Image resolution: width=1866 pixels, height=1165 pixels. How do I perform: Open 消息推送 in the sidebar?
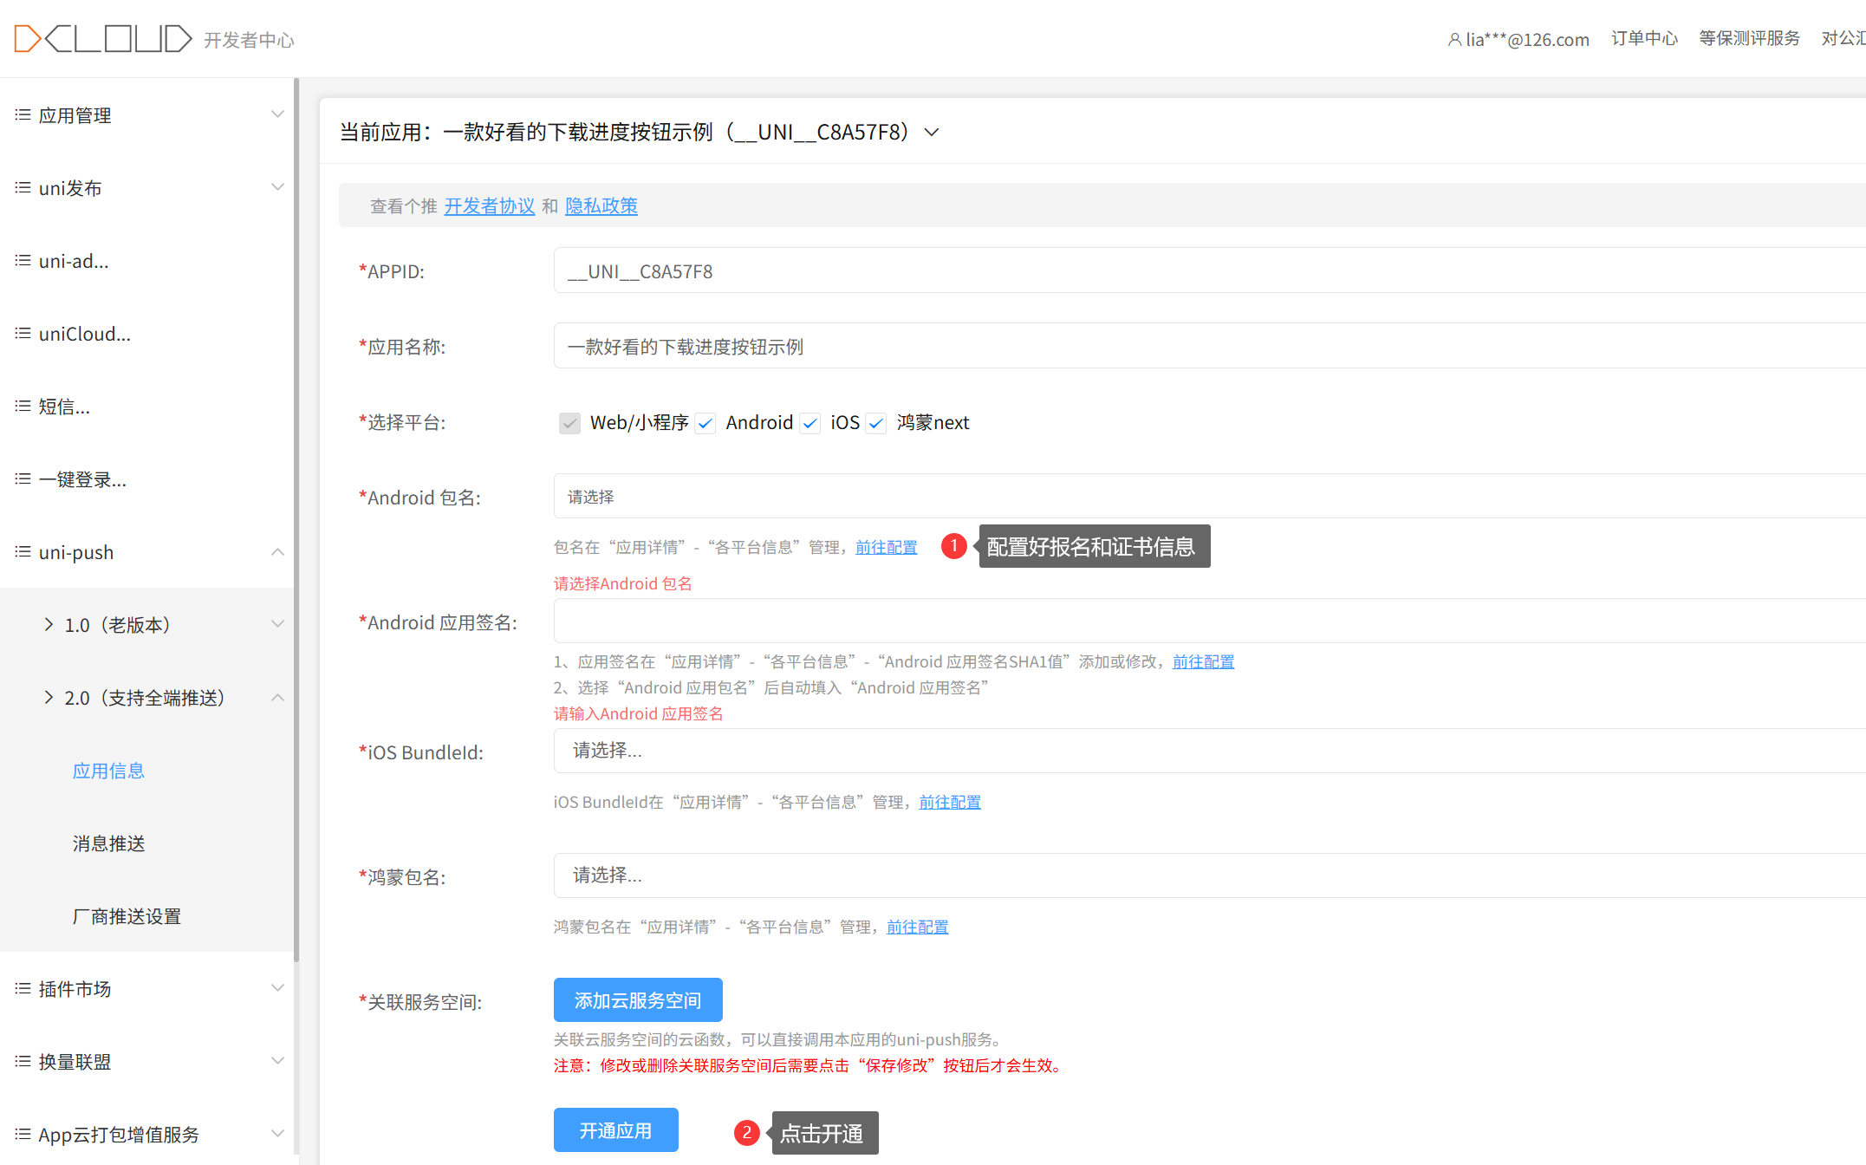[109, 843]
